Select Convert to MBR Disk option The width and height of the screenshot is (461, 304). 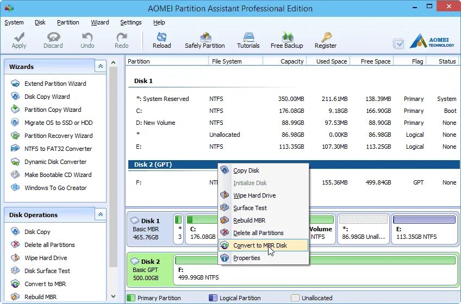[x=264, y=245]
